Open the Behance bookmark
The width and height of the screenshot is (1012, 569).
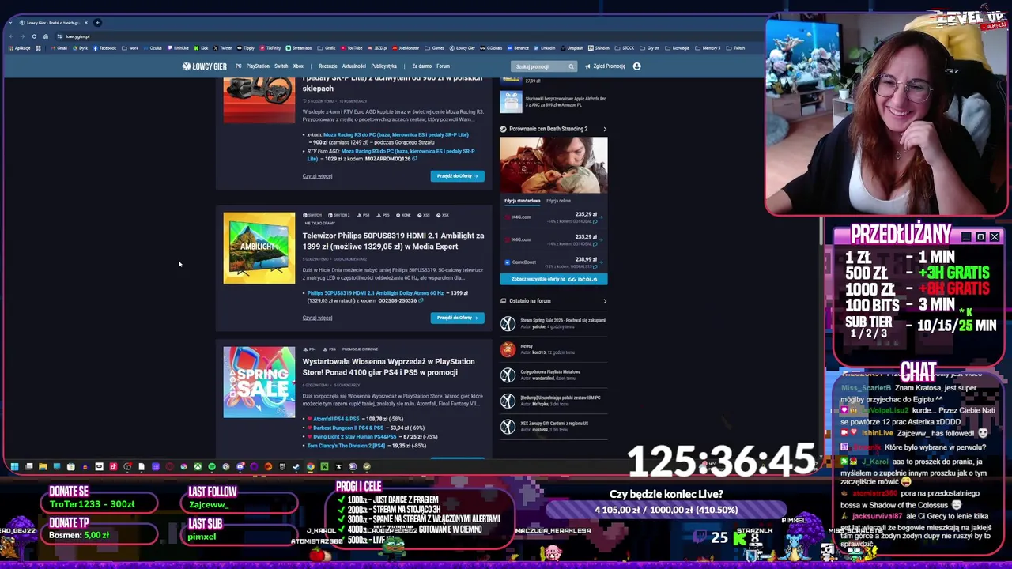point(518,48)
